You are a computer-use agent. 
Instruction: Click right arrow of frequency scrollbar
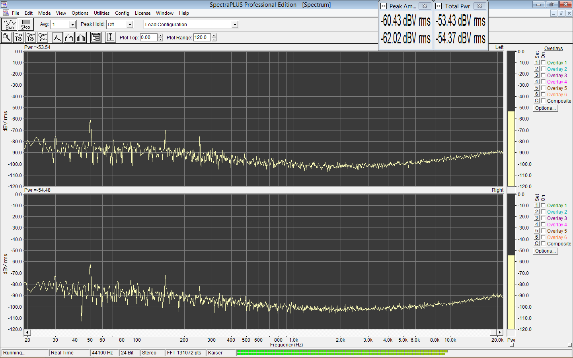(x=500, y=333)
